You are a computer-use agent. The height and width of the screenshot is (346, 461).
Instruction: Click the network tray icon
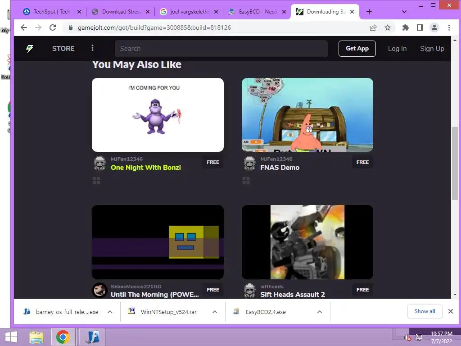point(419,338)
